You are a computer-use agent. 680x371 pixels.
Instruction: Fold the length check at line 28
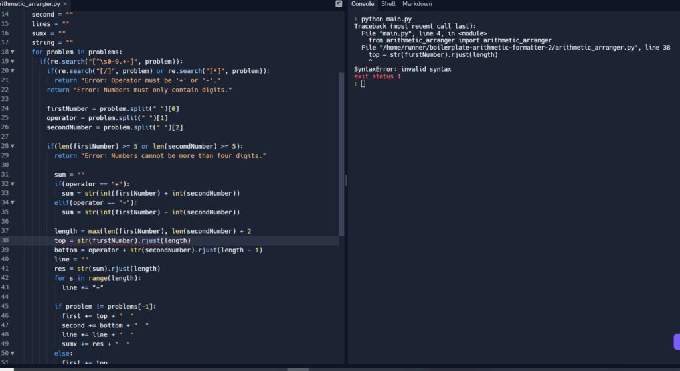(x=13, y=146)
